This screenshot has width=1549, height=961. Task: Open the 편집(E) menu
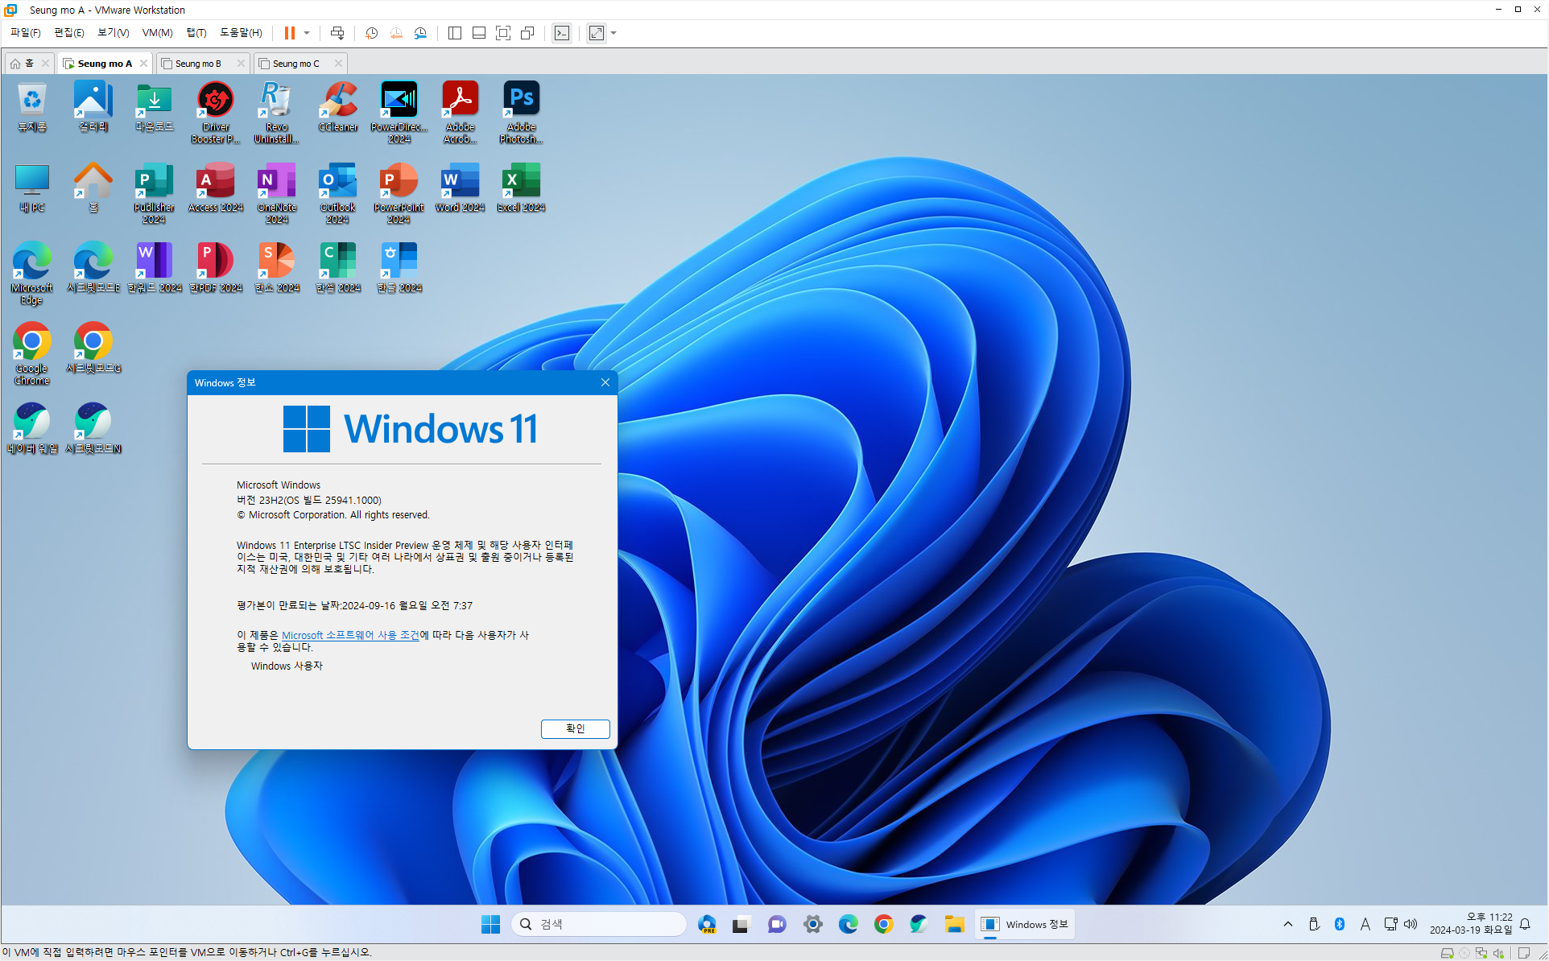tap(68, 33)
